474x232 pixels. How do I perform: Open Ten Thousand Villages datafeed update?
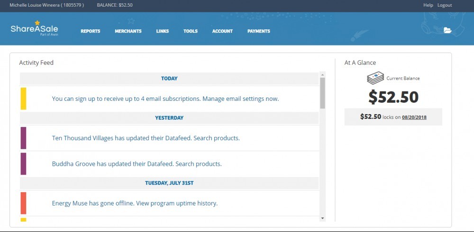tap(146, 138)
